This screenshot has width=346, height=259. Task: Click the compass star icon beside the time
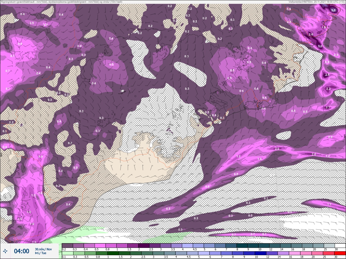click(5, 251)
